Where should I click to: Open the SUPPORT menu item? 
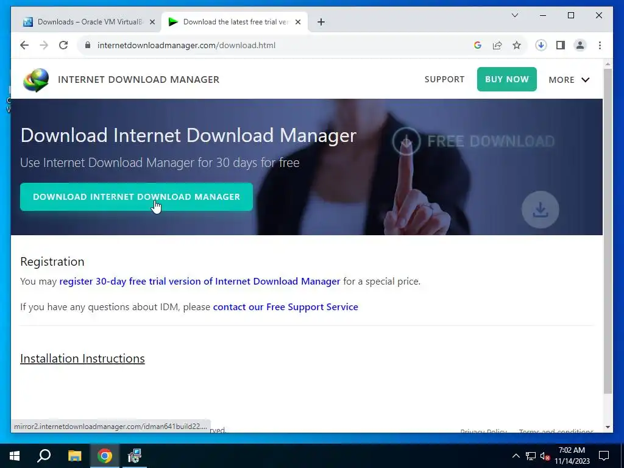(444, 79)
